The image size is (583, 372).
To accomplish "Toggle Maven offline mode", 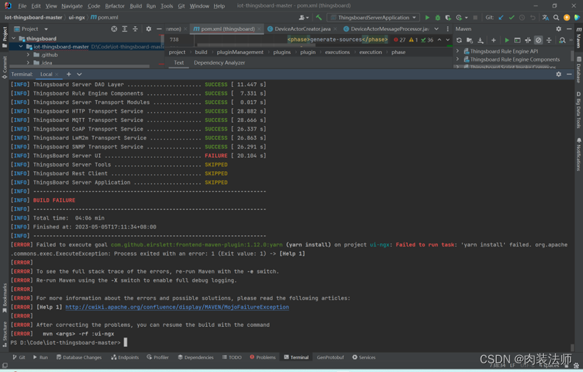I will (x=528, y=40).
